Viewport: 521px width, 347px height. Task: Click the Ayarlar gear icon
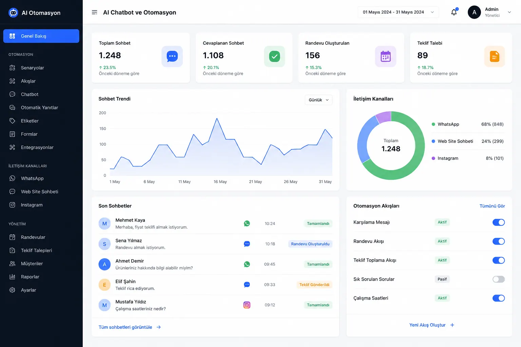(x=12, y=290)
